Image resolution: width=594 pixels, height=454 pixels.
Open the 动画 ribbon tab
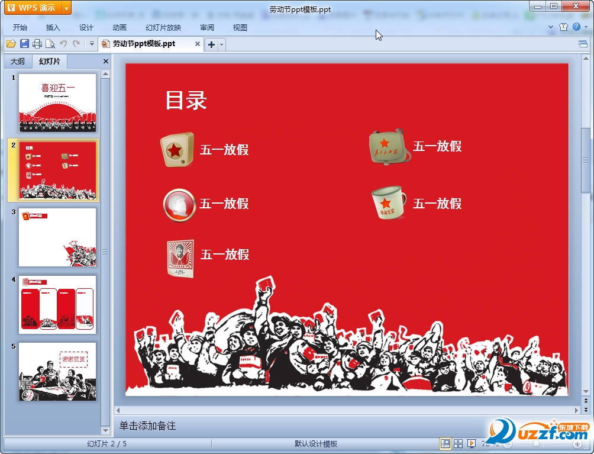[120, 28]
